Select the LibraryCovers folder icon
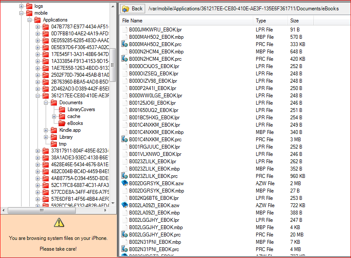Viewport: 351px width, 258px height. pos(62,109)
